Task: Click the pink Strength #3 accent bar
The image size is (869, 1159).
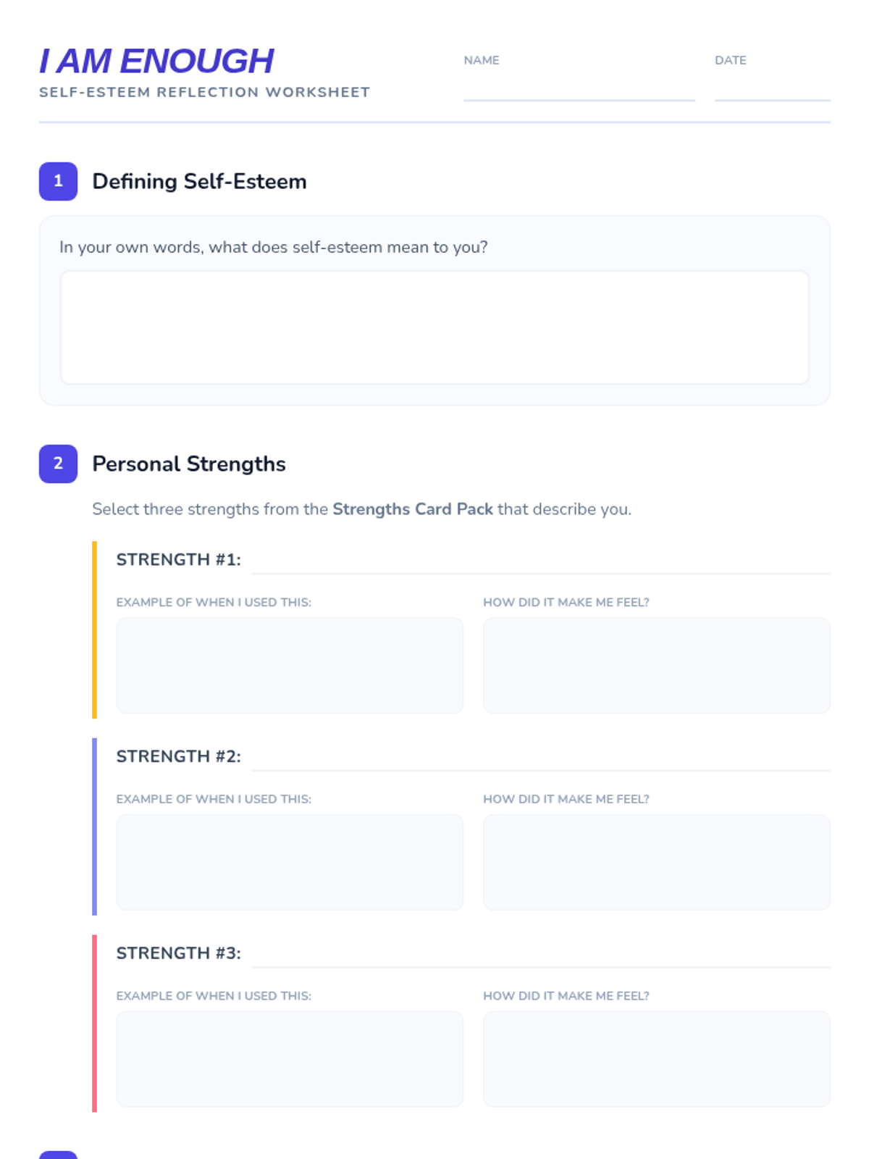Action: tap(94, 1023)
